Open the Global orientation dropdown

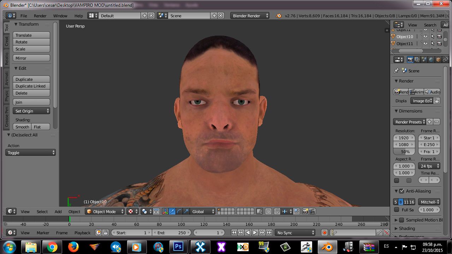click(x=203, y=211)
